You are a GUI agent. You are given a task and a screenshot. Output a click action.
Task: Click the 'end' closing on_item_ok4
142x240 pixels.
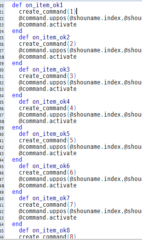point(17,127)
